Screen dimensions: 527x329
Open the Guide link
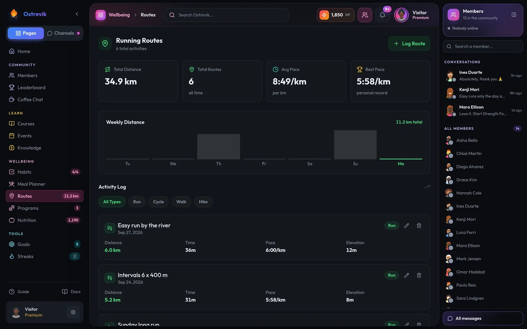tap(19, 292)
